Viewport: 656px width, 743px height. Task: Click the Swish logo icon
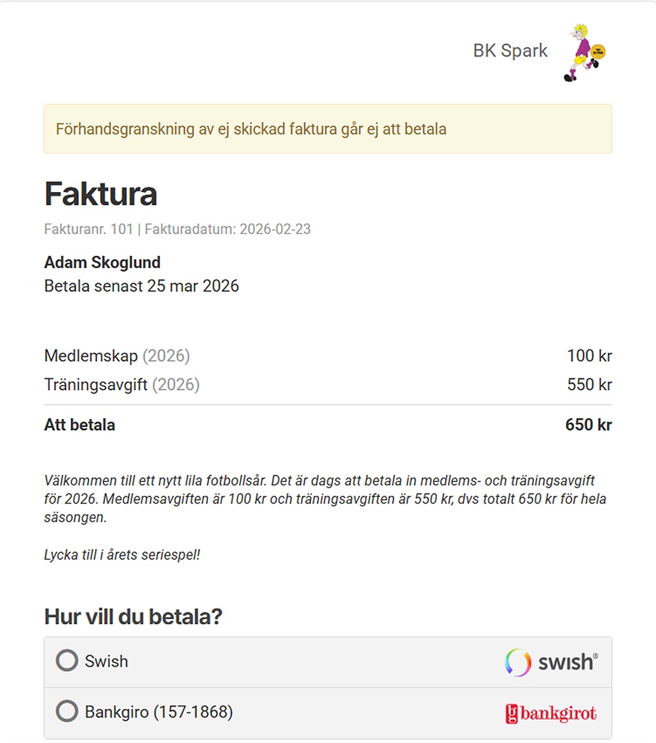click(x=551, y=662)
